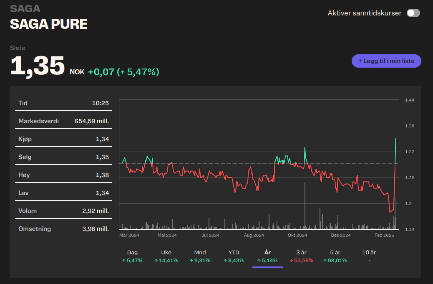Click the green price peak at chart's right edge
The image size is (433, 284).
tap(395, 139)
